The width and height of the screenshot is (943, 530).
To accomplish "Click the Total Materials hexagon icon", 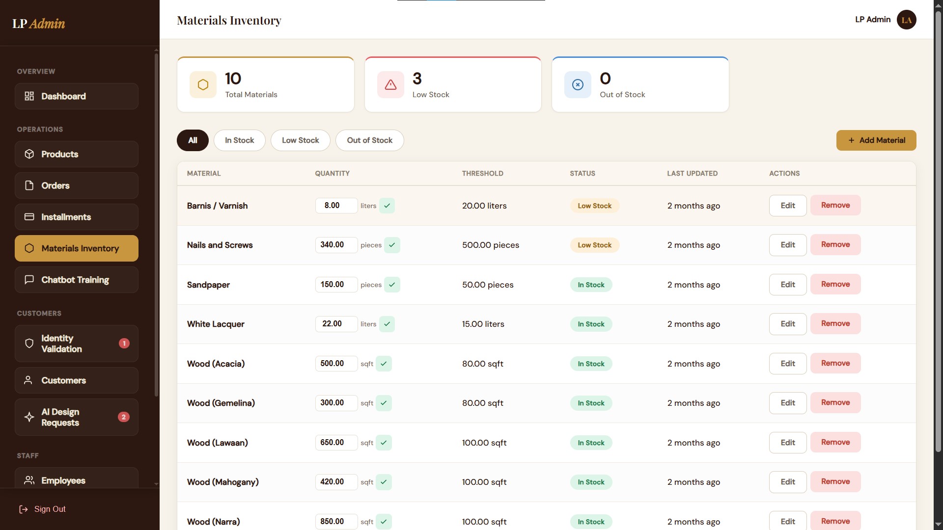I will [203, 85].
